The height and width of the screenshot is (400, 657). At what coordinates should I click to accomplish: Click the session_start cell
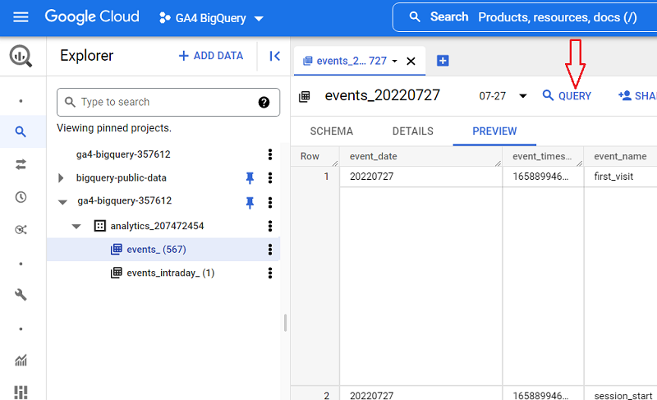[623, 395]
